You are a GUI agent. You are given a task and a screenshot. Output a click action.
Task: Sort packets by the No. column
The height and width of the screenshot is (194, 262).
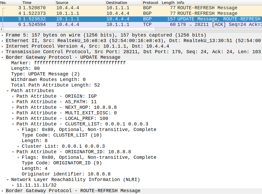point(11,2)
